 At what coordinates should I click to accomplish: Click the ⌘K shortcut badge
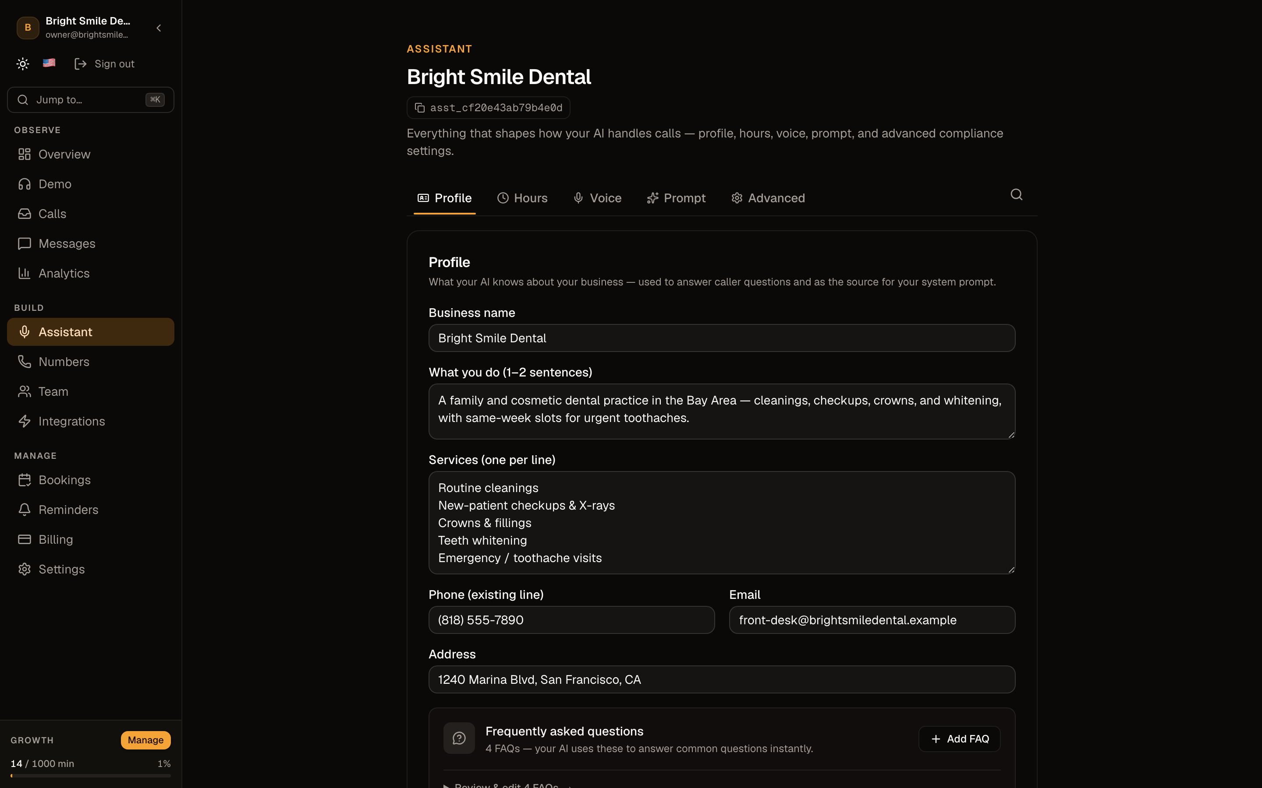pos(155,99)
